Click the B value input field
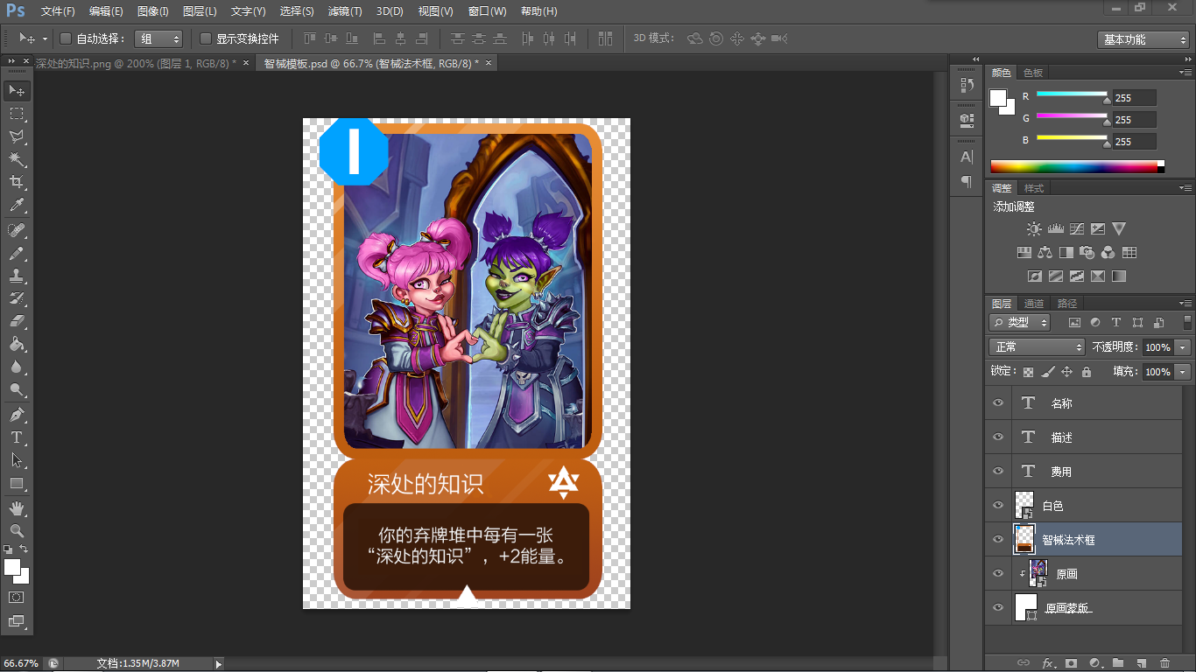The image size is (1196, 672). pyautogui.click(x=1134, y=141)
